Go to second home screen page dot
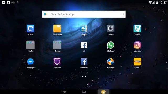Screen dimensions: 168x94 pyautogui.click(x=86, y=76)
